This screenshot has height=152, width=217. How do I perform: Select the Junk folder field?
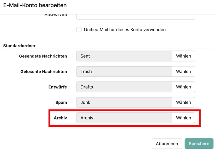point(124,102)
